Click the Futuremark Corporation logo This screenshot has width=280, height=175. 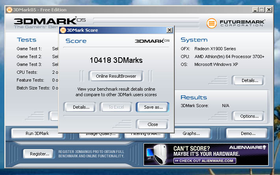click(x=236, y=23)
